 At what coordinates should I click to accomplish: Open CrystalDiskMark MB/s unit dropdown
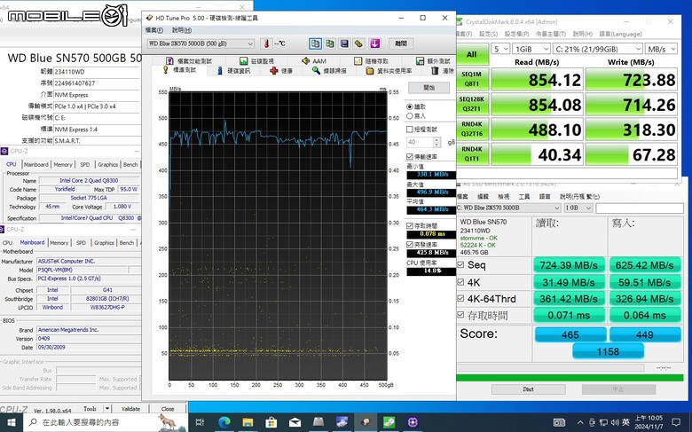(661, 49)
